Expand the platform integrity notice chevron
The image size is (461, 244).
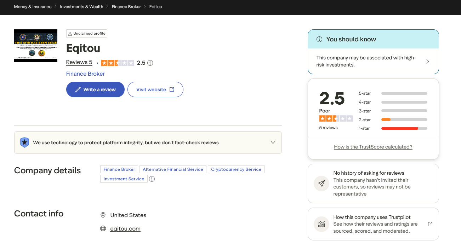tap(273, 143)
